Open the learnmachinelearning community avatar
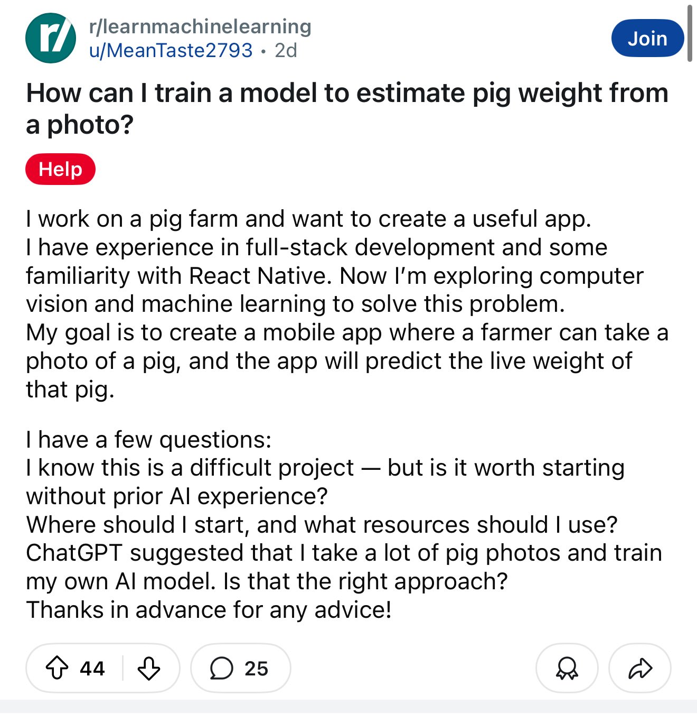Screen dimensions: 697x714 (x=51, y=38)
